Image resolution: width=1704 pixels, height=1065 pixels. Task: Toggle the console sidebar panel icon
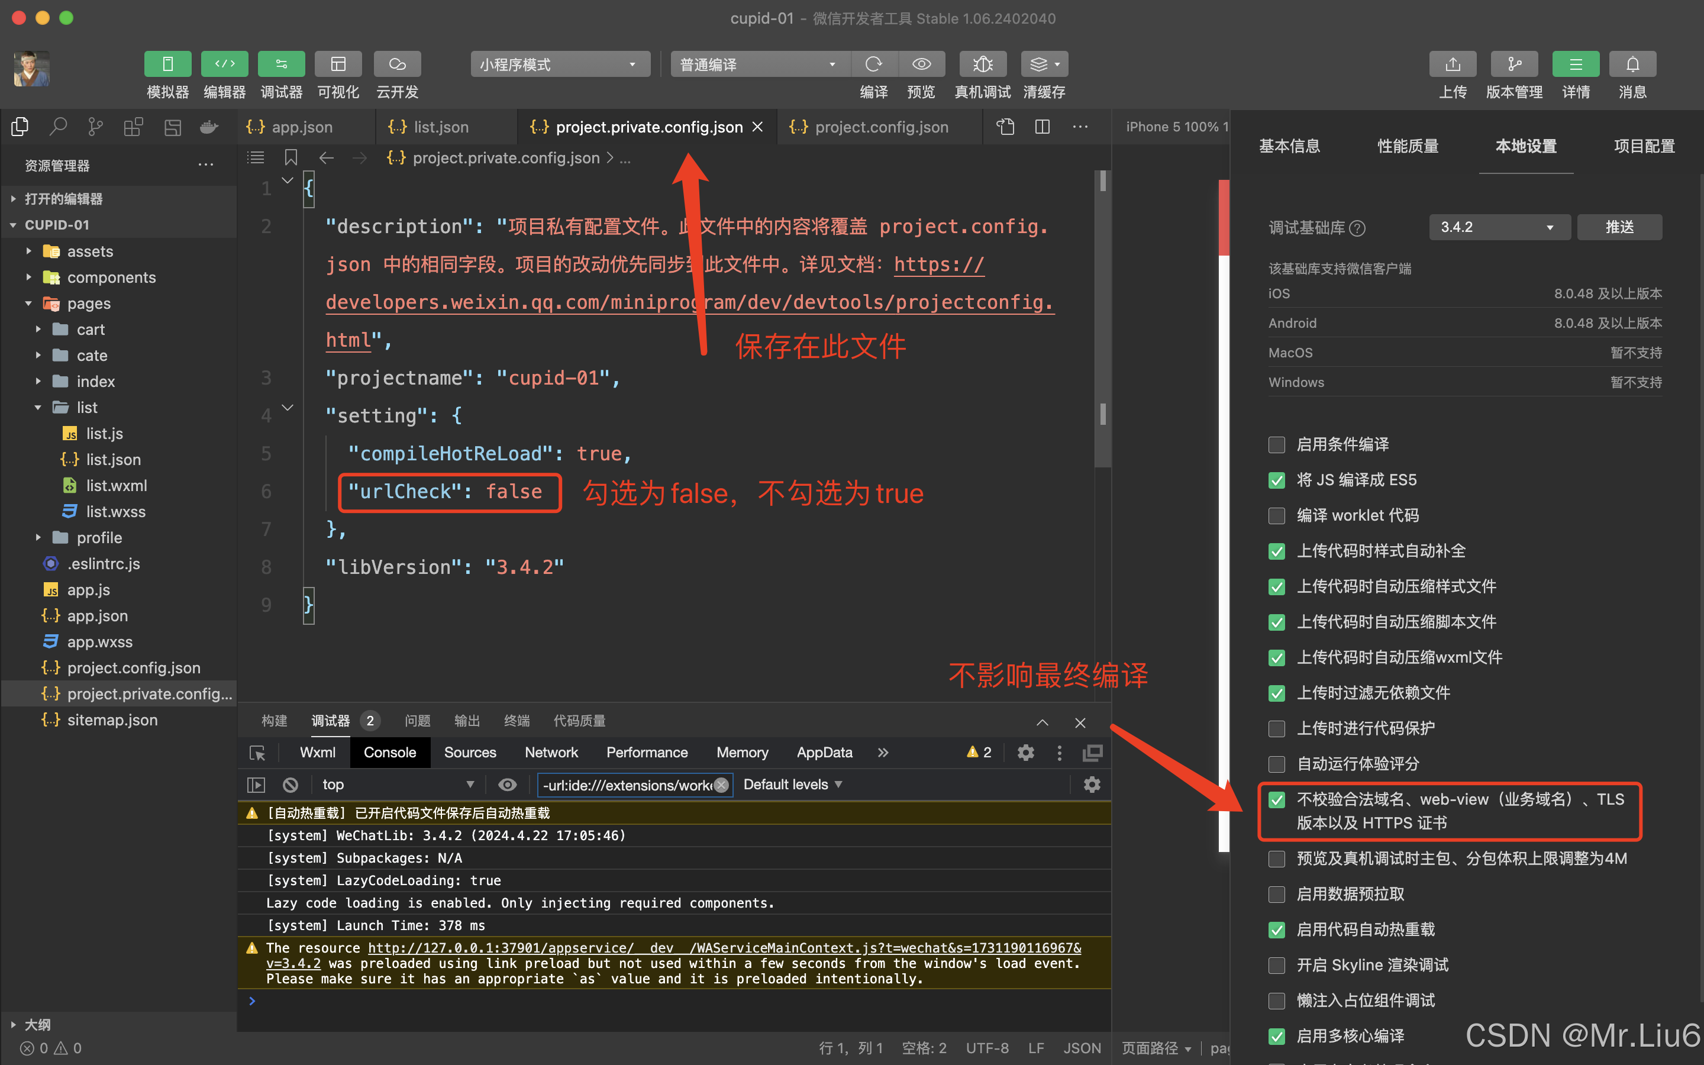(256, 785)
